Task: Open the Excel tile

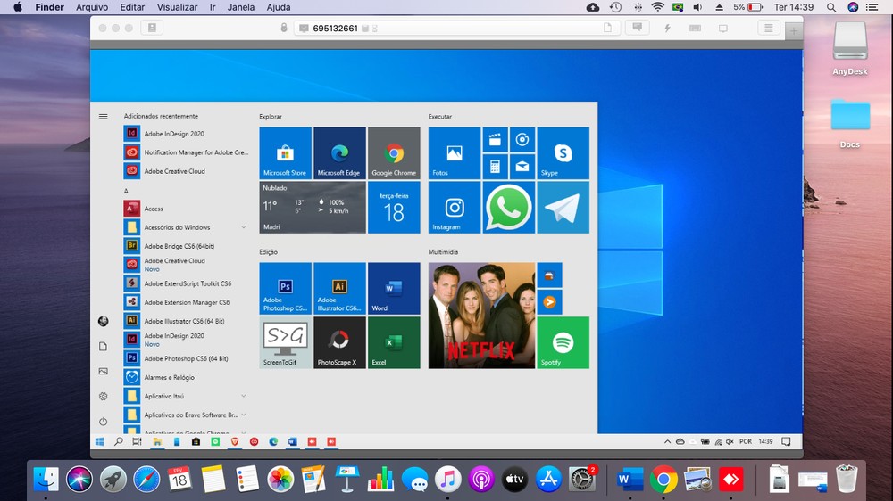Action: pyautogui.click(x=394, y=342)
